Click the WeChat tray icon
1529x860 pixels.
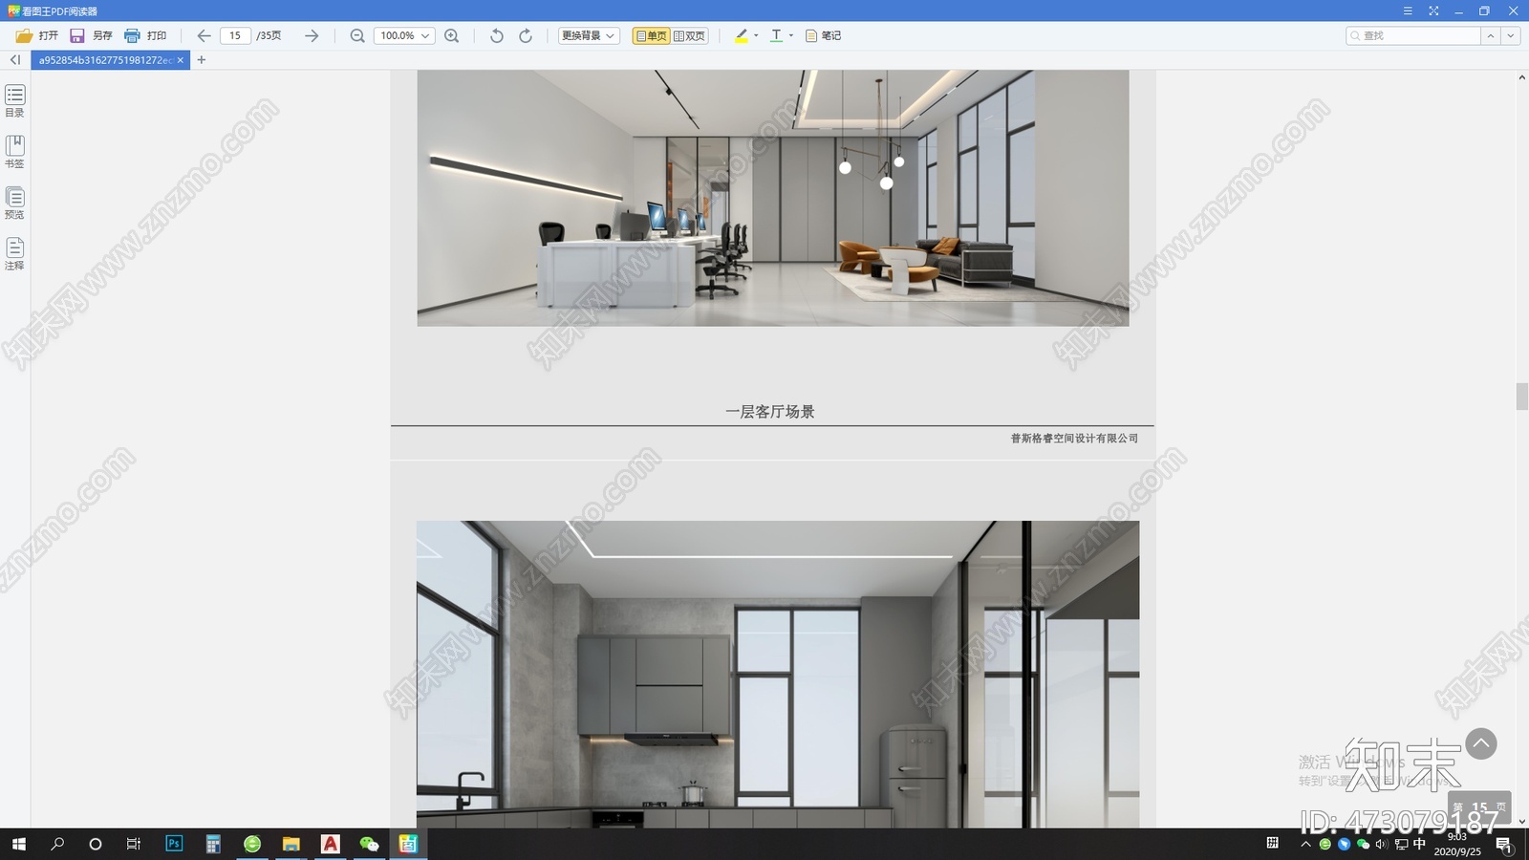pos(1364,844)
